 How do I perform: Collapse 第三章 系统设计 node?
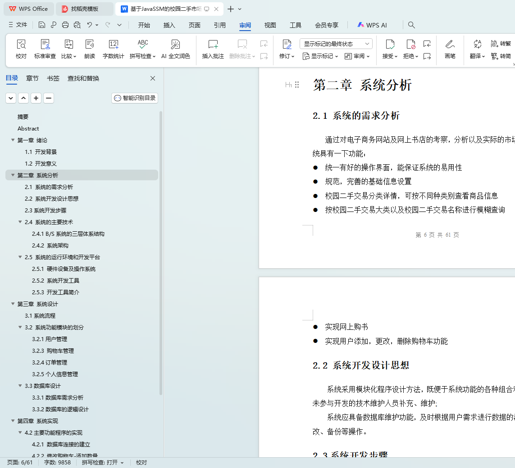pyautogui.click(x=13, y=304)
